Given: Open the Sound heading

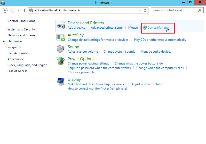Looking at the screenshot, I should 73,47.
